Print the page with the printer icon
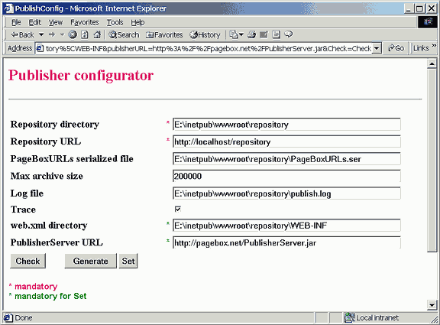Image resolution: width=440 pixels, height=325 pixels. click(251, 34)
